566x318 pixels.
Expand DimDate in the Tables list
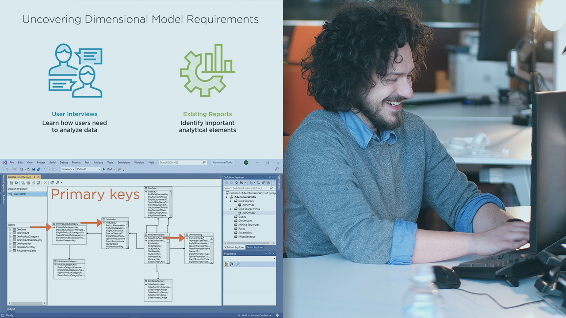(x=10, y=229)
